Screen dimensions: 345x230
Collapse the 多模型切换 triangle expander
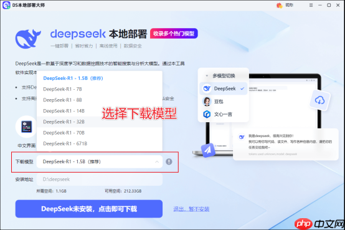tap(207, 76)
